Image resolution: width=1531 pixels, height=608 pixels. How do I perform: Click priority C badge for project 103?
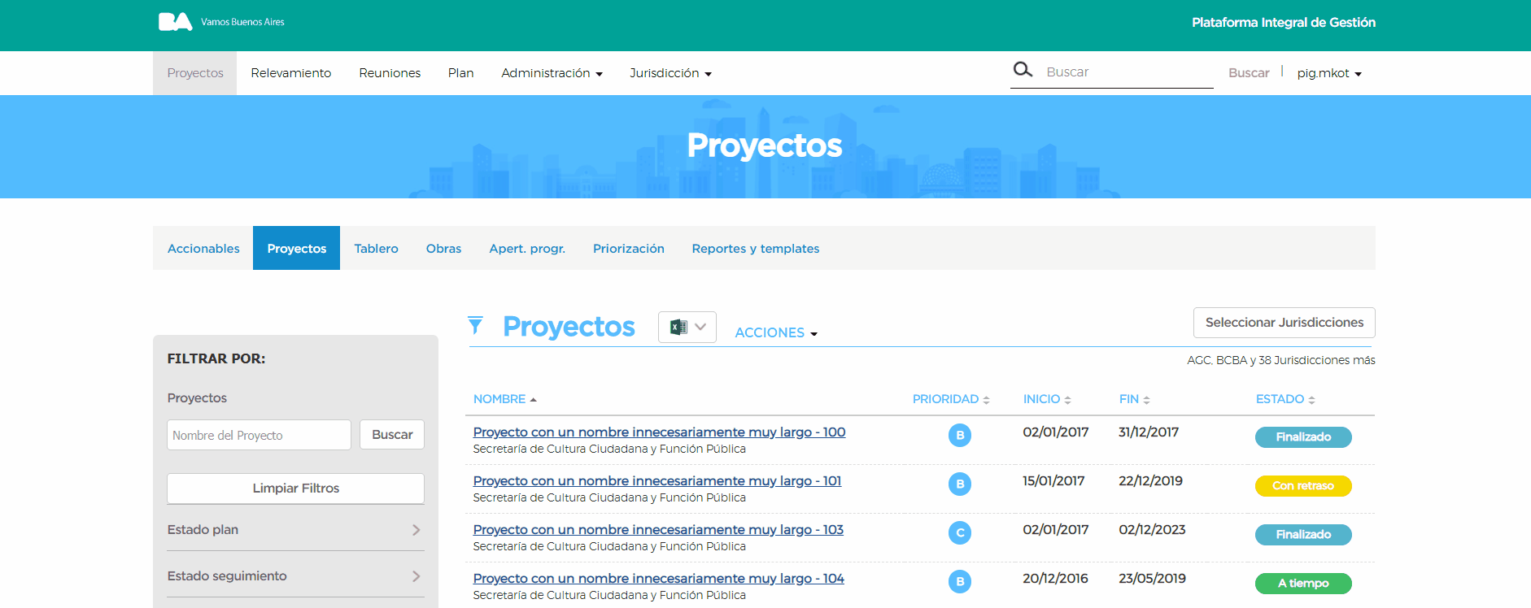pyautogui.click(x=960, y=533)
